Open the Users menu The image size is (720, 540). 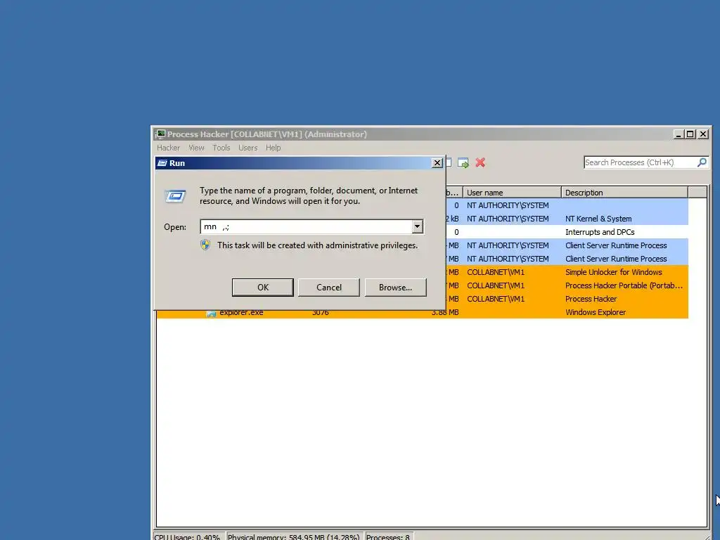248,148
